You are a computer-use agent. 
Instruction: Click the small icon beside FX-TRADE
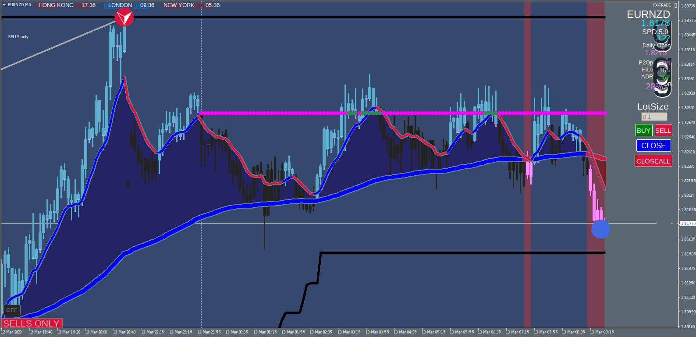click(676, 5)
